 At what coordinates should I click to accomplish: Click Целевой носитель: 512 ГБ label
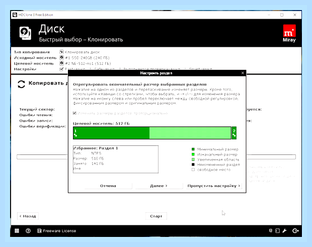tap(101, 124)
